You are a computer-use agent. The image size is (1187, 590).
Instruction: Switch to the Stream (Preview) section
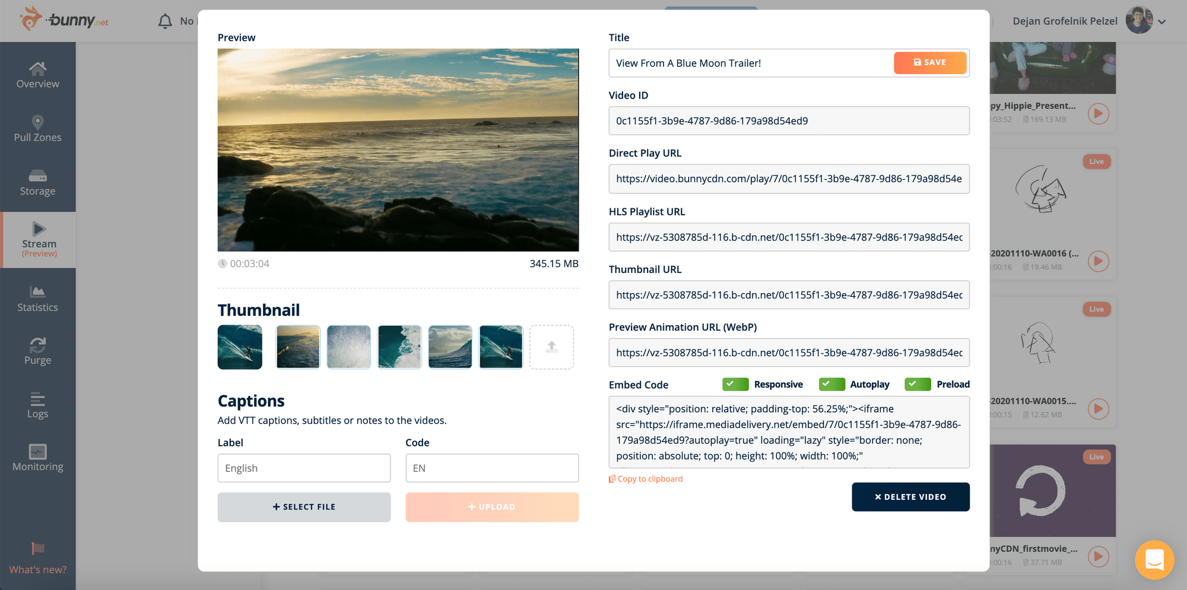click(x=37, y=239)
